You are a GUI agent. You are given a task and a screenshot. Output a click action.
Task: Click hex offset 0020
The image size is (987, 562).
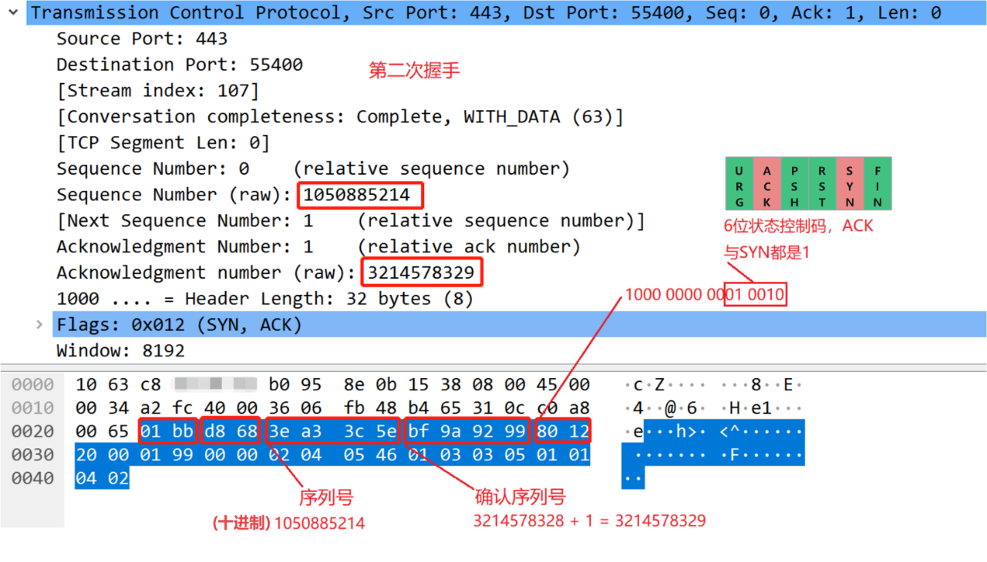32,432
